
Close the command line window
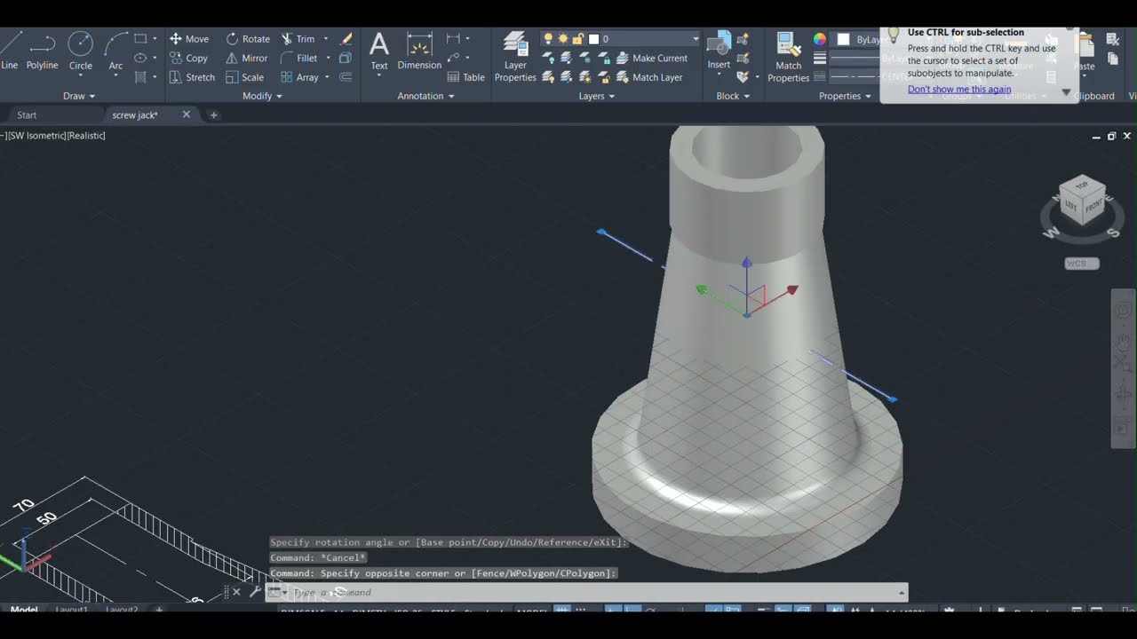click(236, 592)
